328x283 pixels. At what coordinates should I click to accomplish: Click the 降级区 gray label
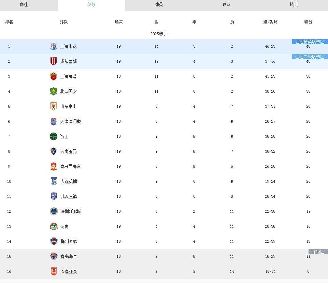tap(318, 252)
